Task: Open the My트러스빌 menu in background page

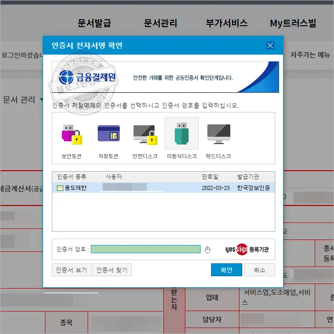Action: click(x=293, y=23)
